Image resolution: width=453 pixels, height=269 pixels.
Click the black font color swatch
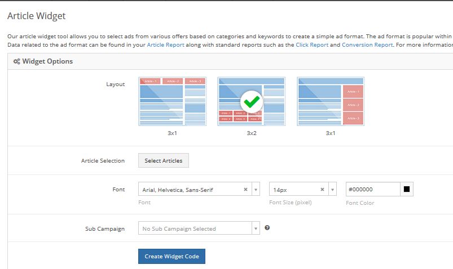[406, 189]
